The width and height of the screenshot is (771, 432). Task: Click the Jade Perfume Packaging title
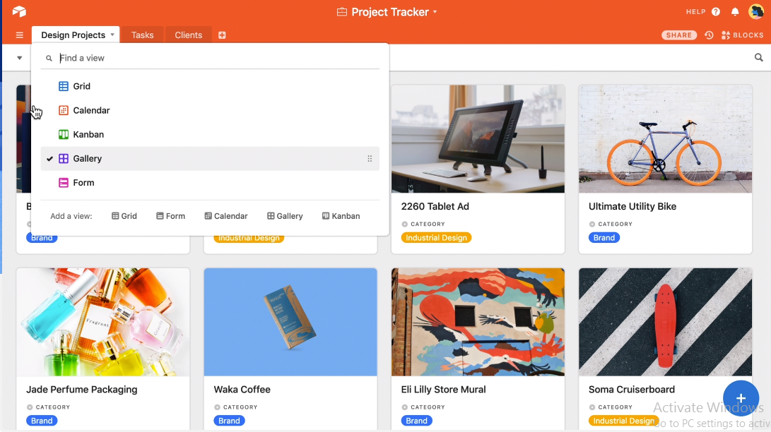click(x=82, y=390)
